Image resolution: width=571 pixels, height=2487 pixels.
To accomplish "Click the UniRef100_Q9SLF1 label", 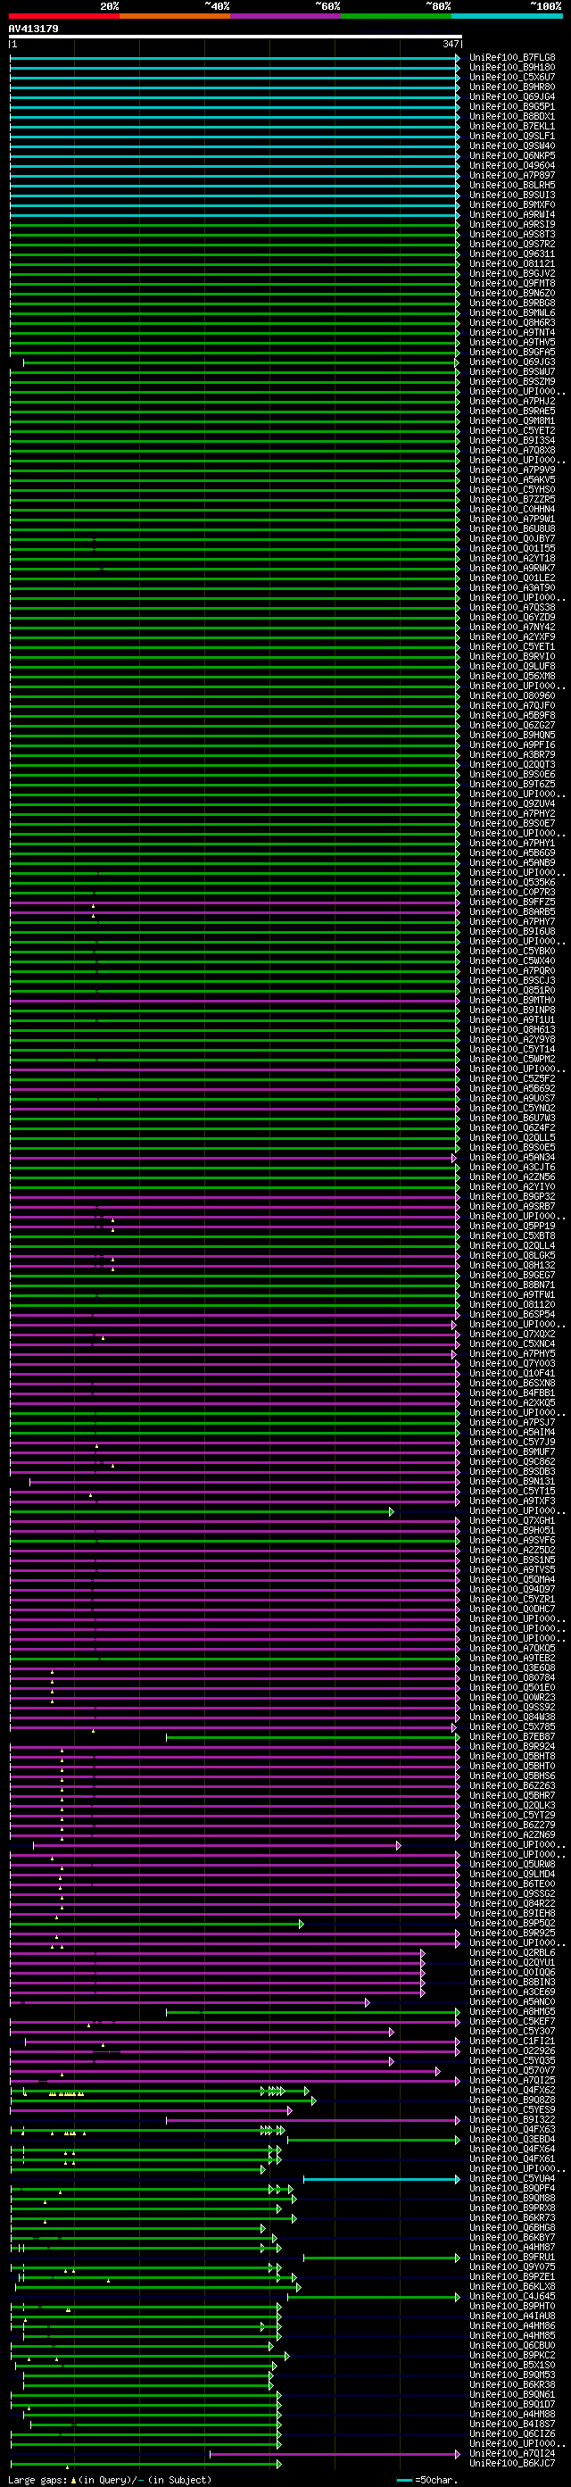I will click(512, 136).
